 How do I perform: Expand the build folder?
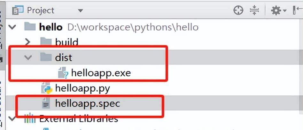click(x=28, y=42)
